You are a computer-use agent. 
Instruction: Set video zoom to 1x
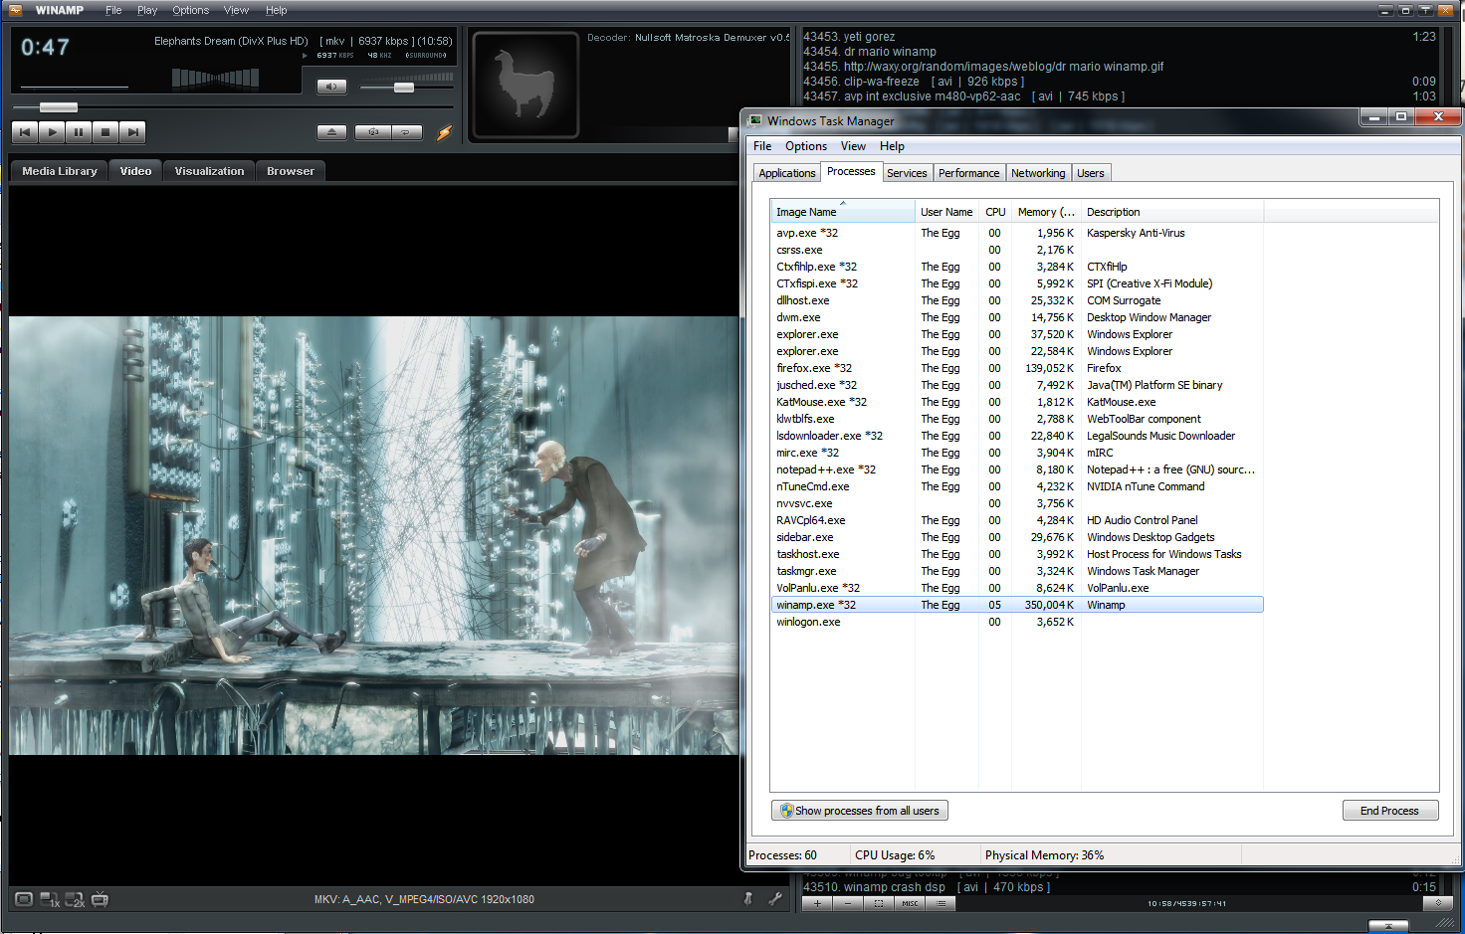click(x=50, y=900)
